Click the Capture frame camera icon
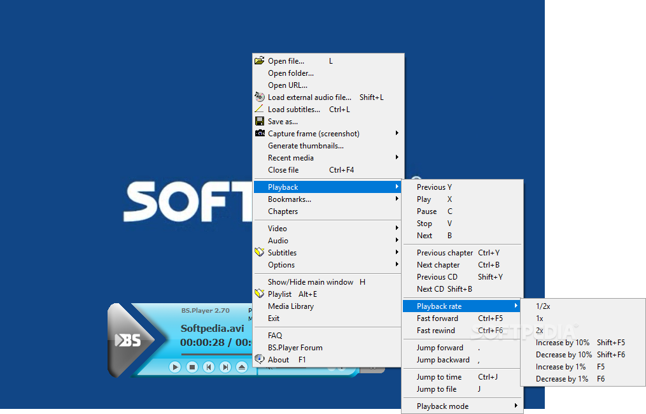This screenshot has height=414, width=646. click(260, 133)
